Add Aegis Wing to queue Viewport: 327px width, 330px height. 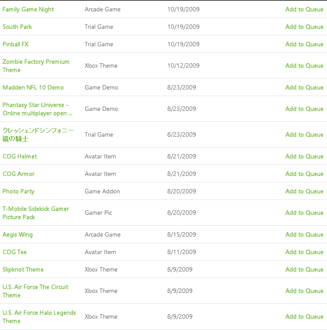click(304, 235)
